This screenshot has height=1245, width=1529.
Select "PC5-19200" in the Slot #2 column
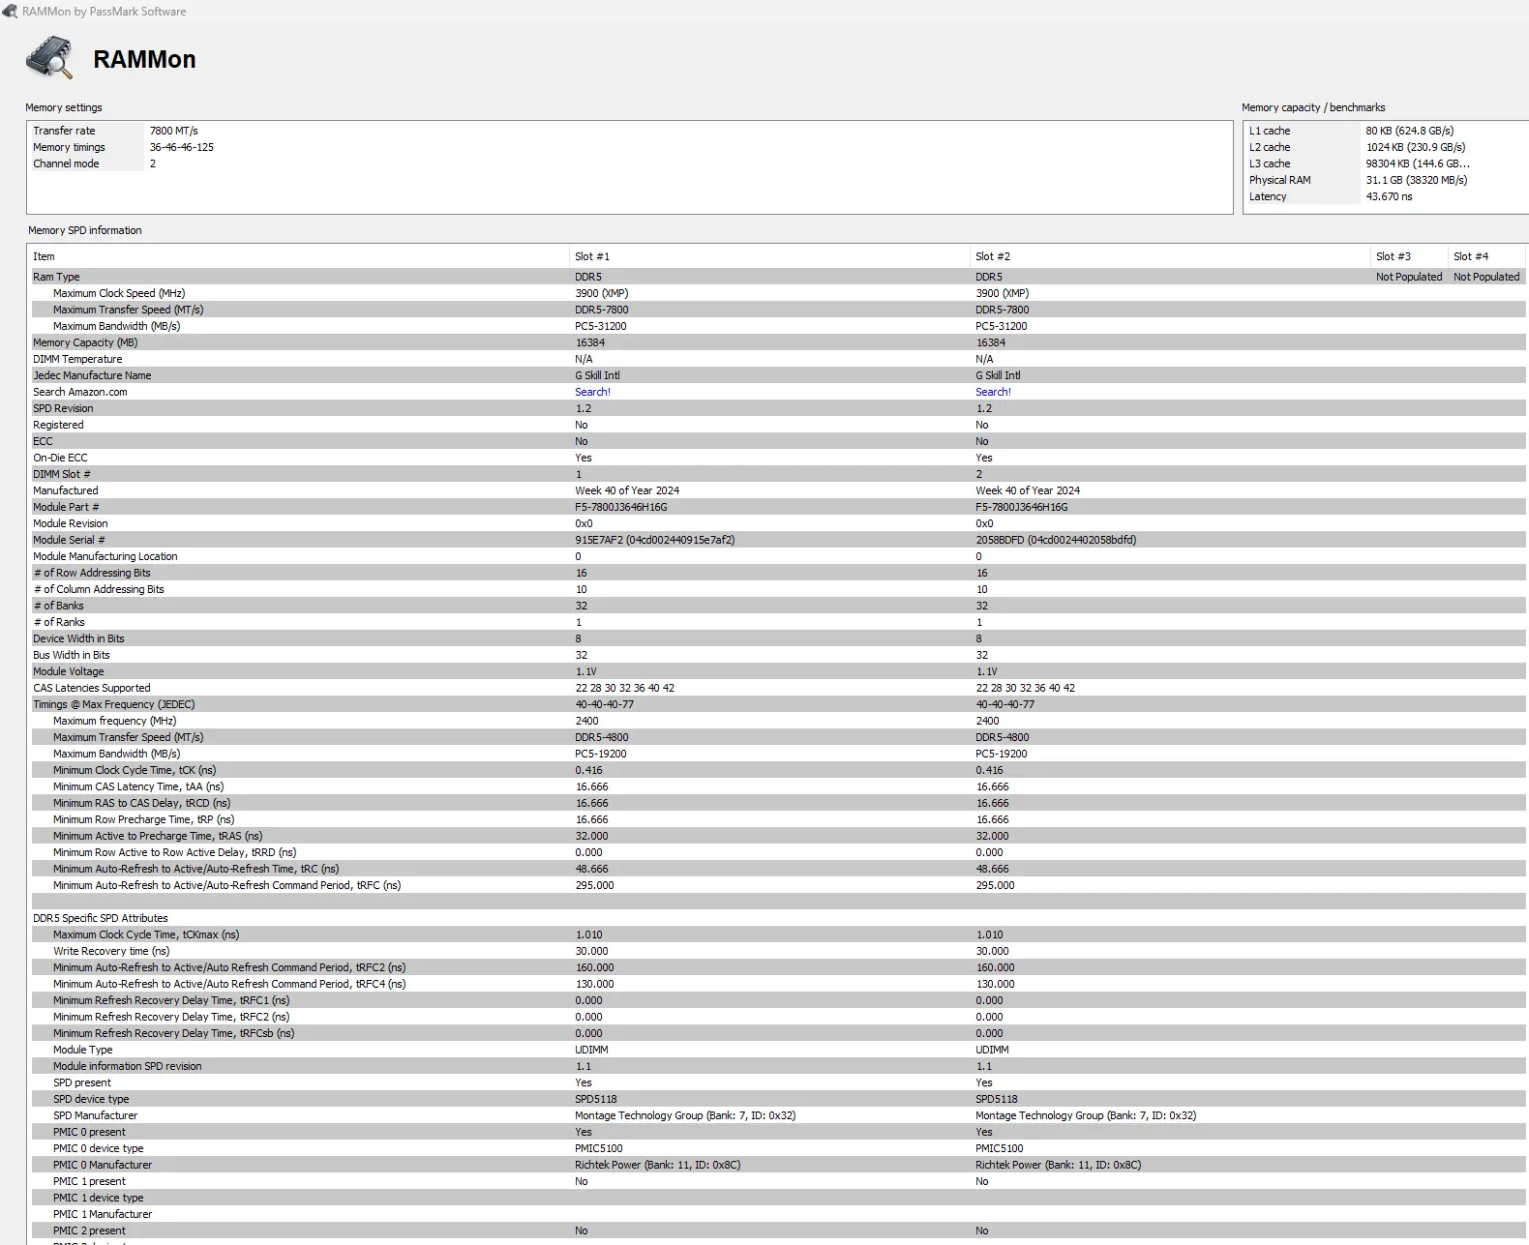pos(1002,754)
